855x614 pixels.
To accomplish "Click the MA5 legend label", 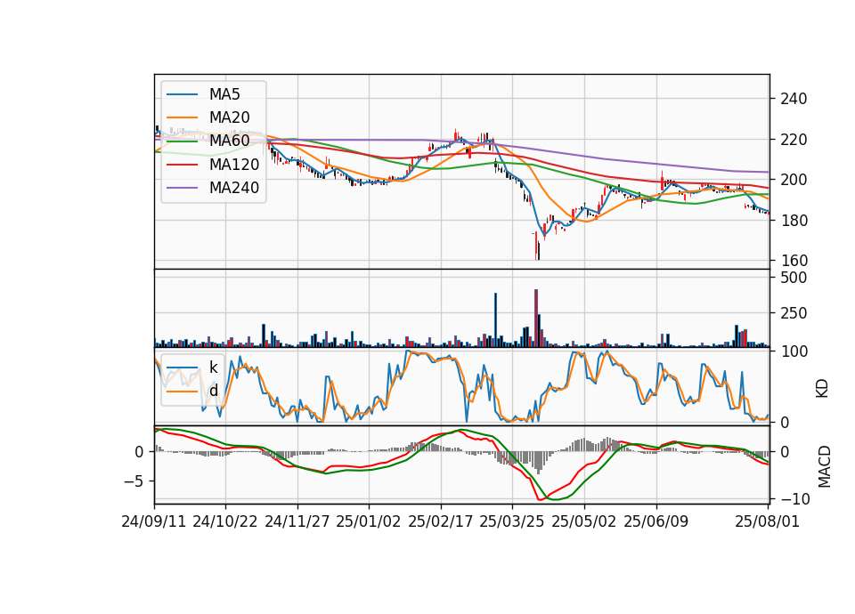I will 224,94.
